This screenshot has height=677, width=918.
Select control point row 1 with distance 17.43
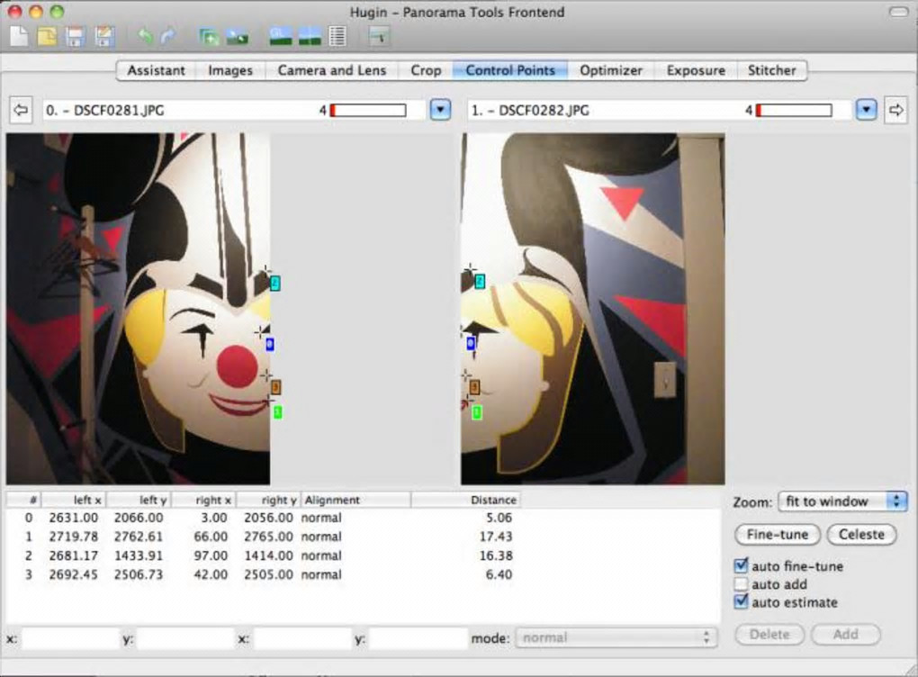point(264,537)
